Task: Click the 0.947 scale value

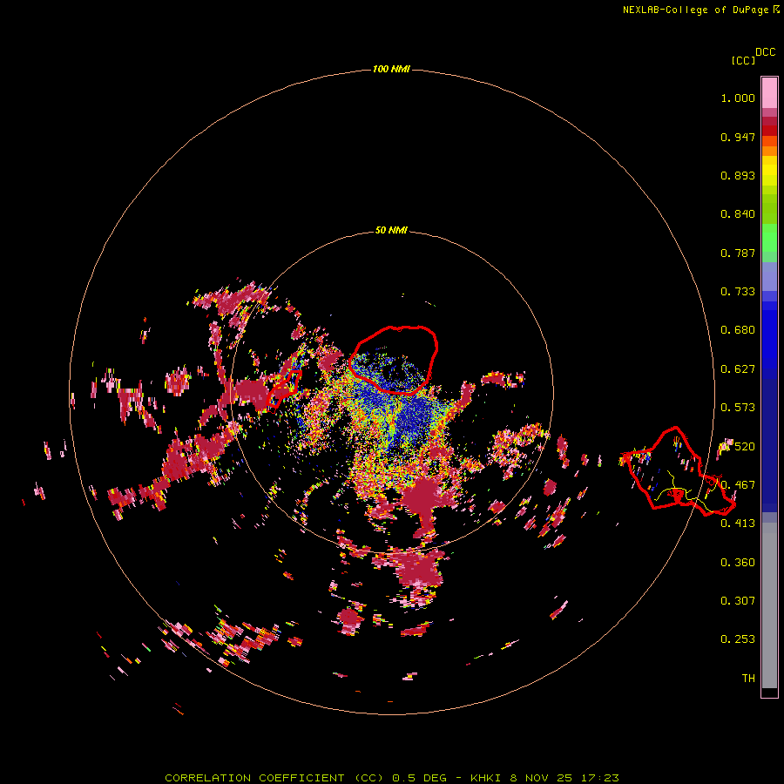Action: tap(738, 137)
